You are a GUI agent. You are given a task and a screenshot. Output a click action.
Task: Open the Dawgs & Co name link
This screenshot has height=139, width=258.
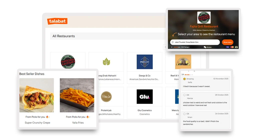[x=145, y=76]
